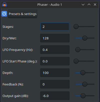This screenshot has height=102, width=100.
Task: Click the LFO Frequency slider handle
Action: click(x=78, y=50)
